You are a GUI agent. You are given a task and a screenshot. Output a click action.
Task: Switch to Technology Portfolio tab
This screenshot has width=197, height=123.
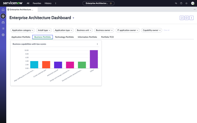tap(64, 37)
